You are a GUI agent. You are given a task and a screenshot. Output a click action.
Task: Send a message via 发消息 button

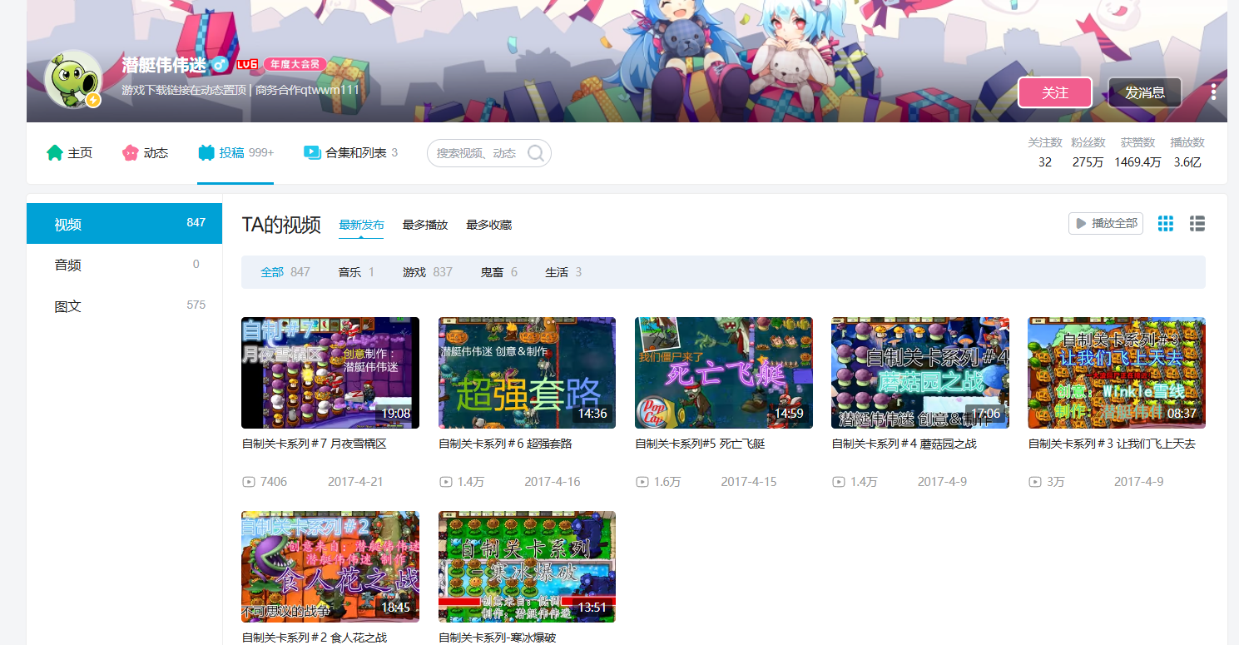1144,92
